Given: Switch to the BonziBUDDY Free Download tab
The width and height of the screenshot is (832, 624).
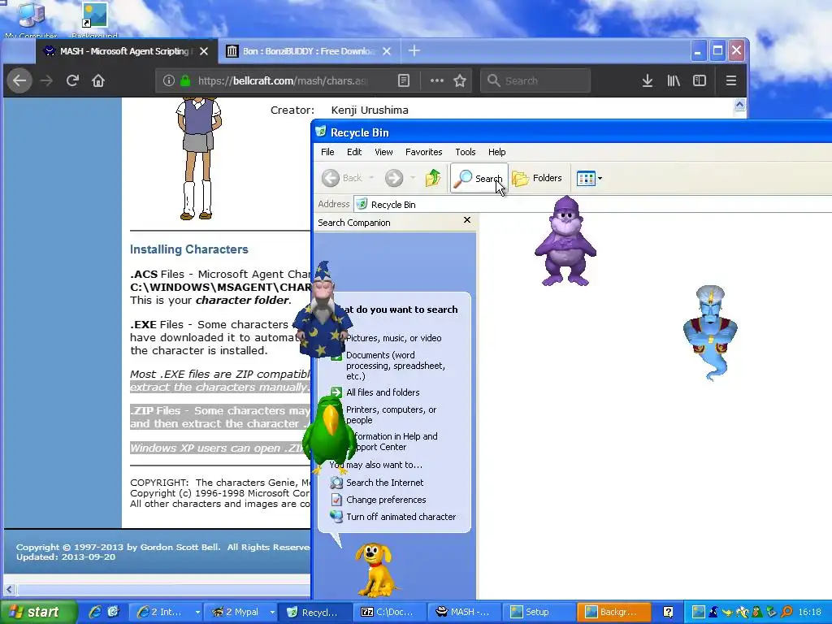Looking at the screenshot, I should click(309, 51).
